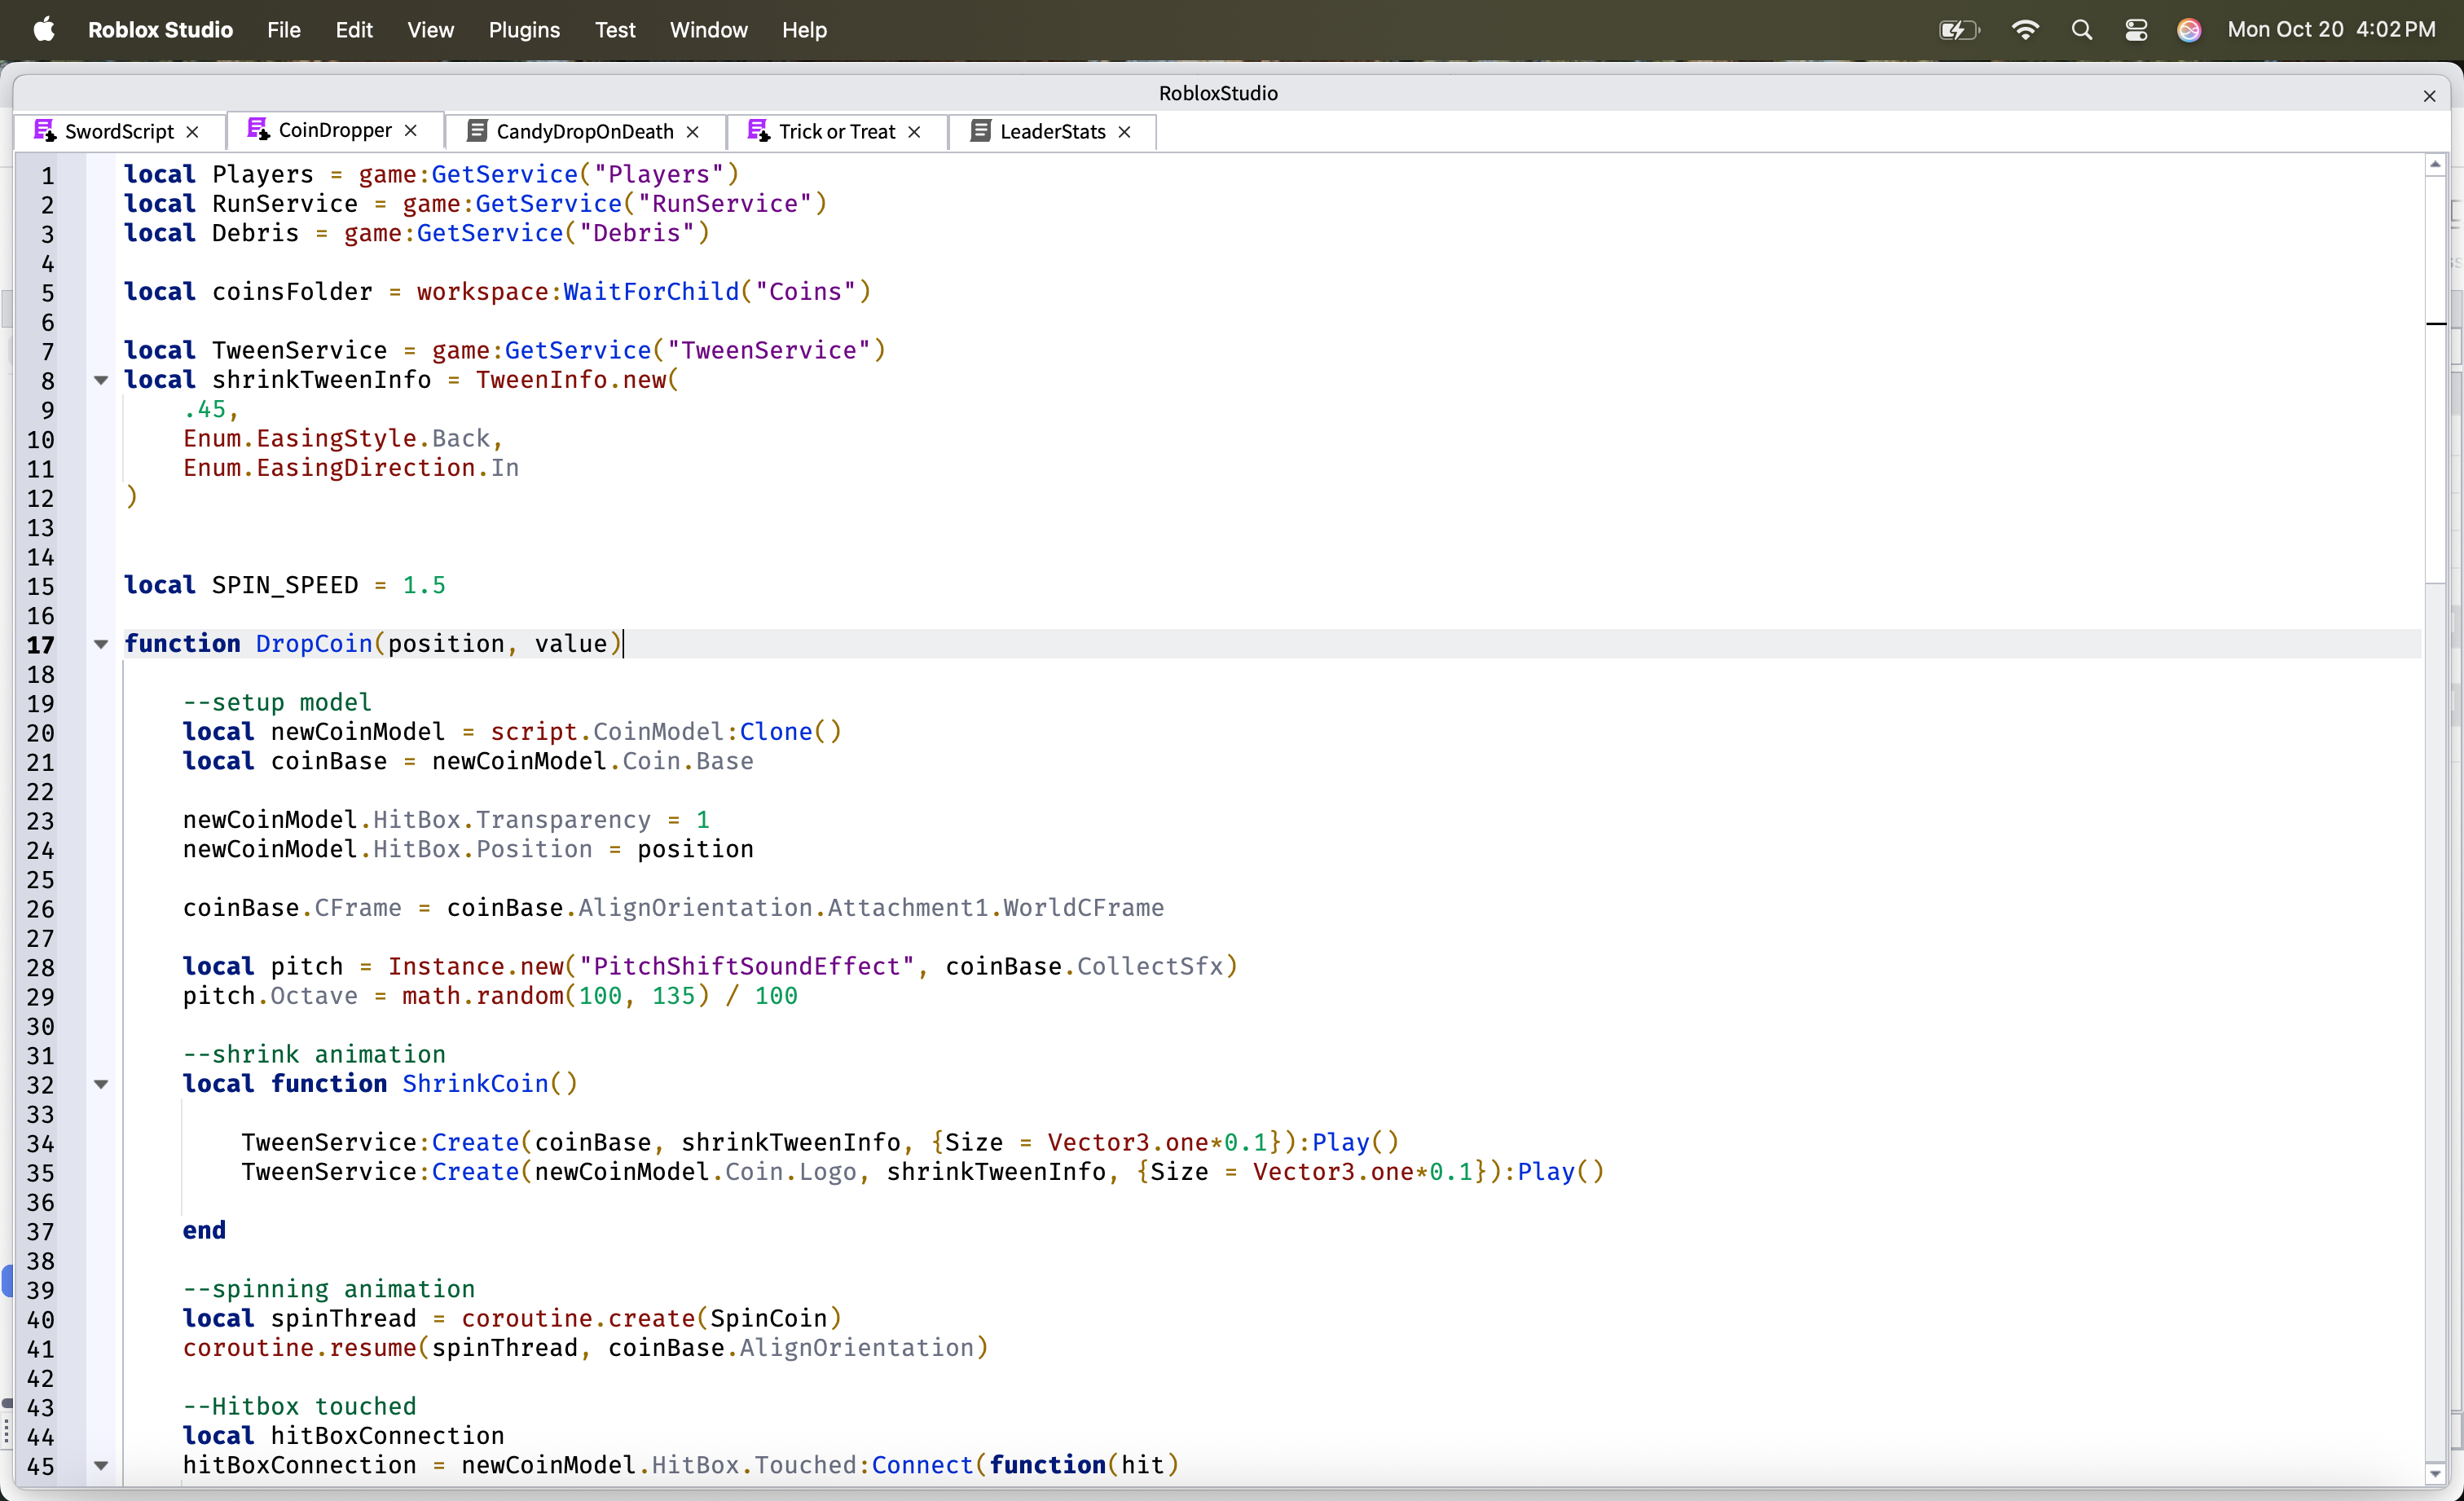Click the SwordScript tab script icon

[44, 131]
